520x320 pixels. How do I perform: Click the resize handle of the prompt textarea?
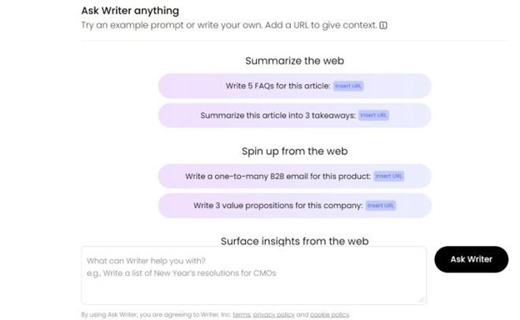(x=421, y=299)
